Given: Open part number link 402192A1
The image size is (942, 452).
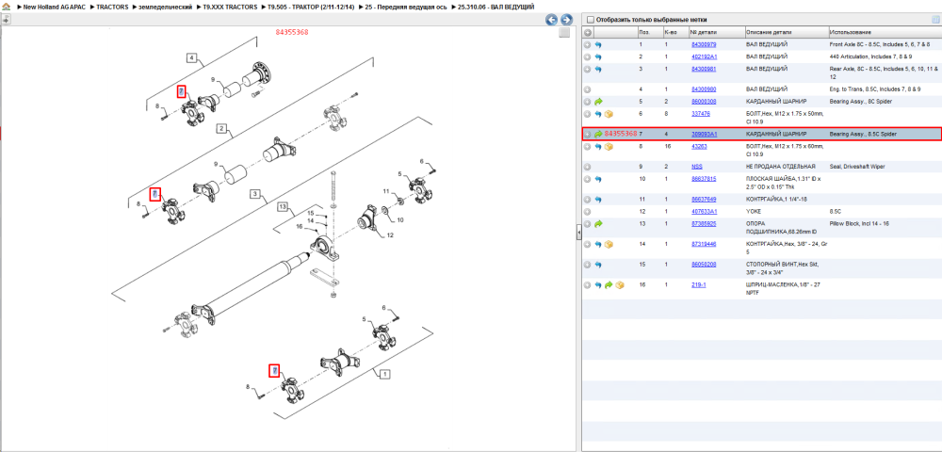Looking at the screenshot, I should coord(704,56).
